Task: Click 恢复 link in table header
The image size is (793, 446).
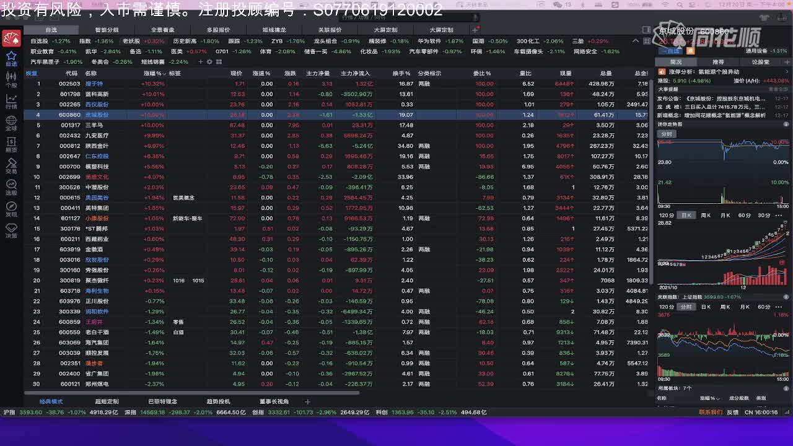Action: click(31, 73)
